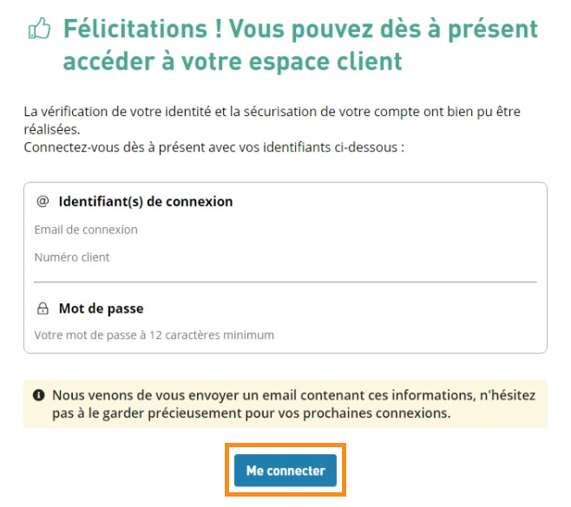Click the 'Nous venons de vous envoyer' notice

pos(293,395)
